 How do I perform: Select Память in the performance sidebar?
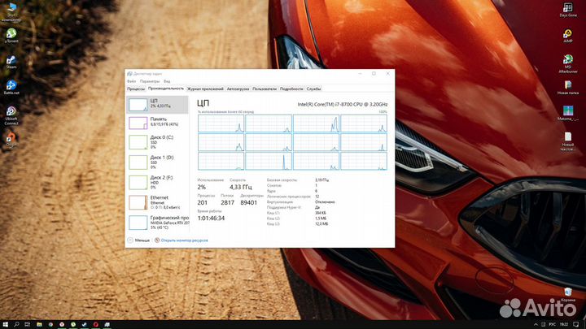coord(157,122)
